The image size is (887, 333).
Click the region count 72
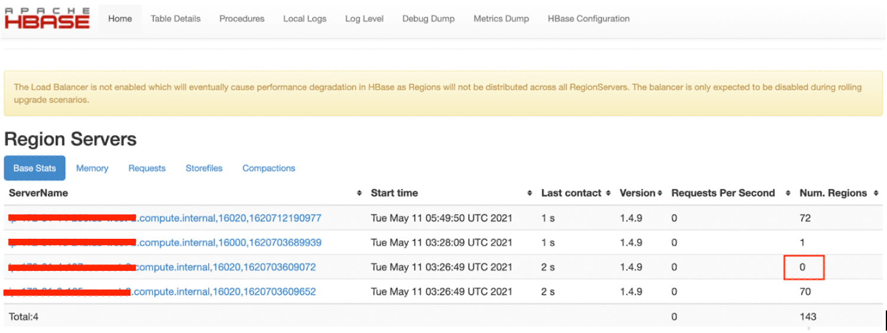click(805, 218)
